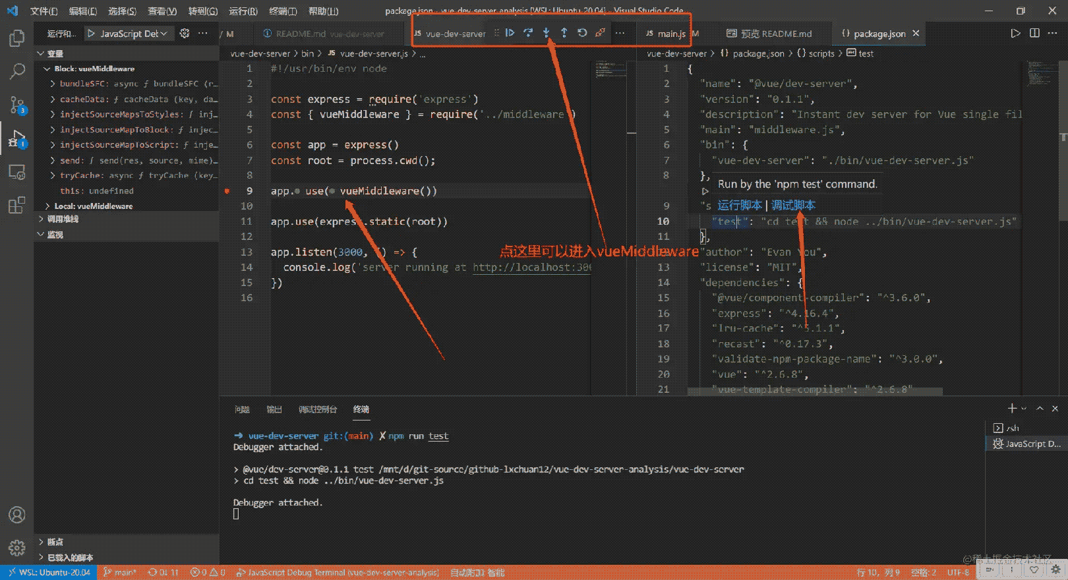Click the bin breadcrumb in vue-dev-server.js

click(x=307, y=53)
